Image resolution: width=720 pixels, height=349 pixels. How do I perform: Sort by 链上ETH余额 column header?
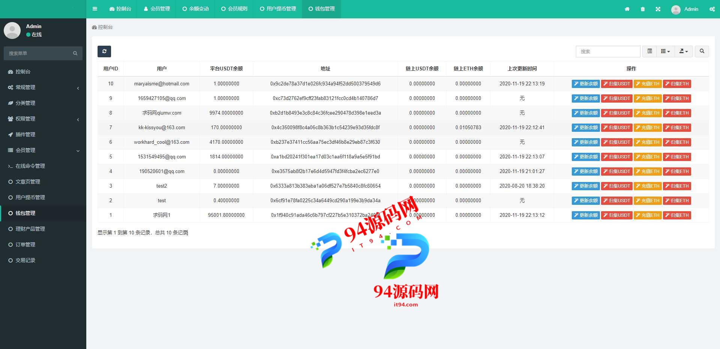pyautogui.click(x=468, y=69)
